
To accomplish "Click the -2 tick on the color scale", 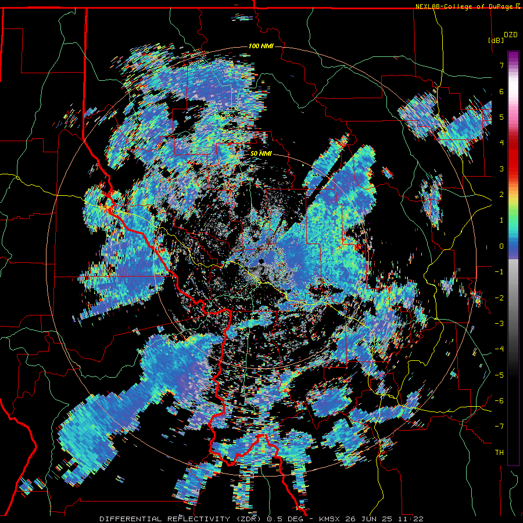I will (x=499, y=298).
